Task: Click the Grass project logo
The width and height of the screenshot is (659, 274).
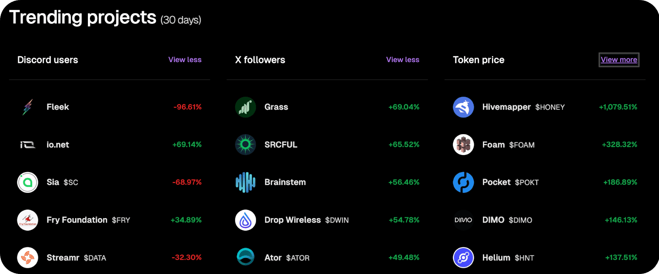Action: pyautogui.click(x=245, y=107)
